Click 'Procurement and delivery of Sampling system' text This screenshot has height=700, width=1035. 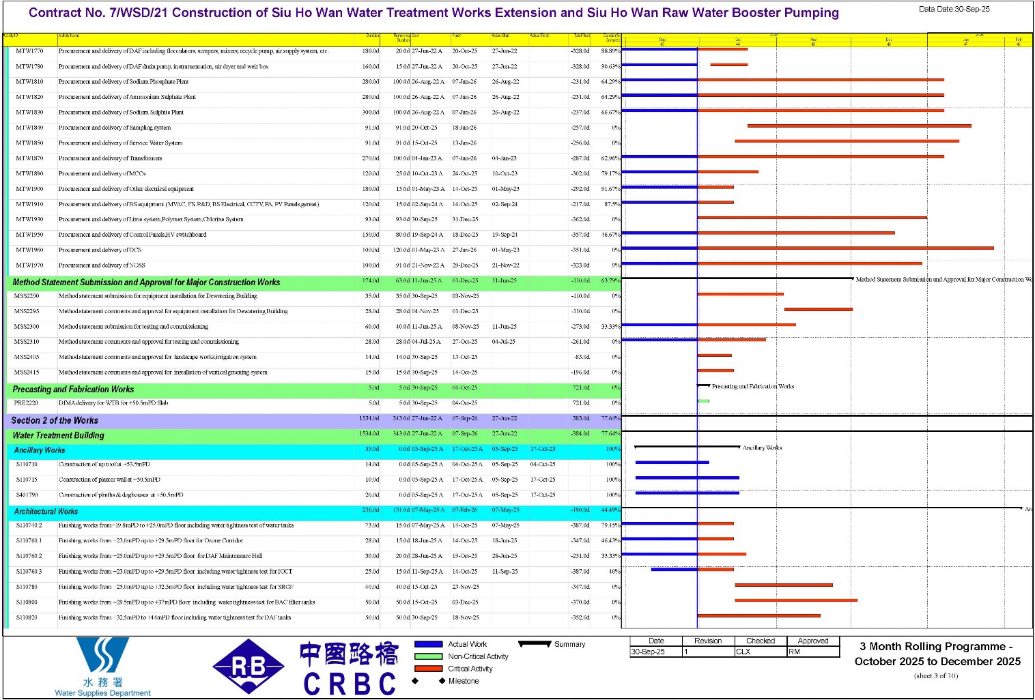coord(115,128)
